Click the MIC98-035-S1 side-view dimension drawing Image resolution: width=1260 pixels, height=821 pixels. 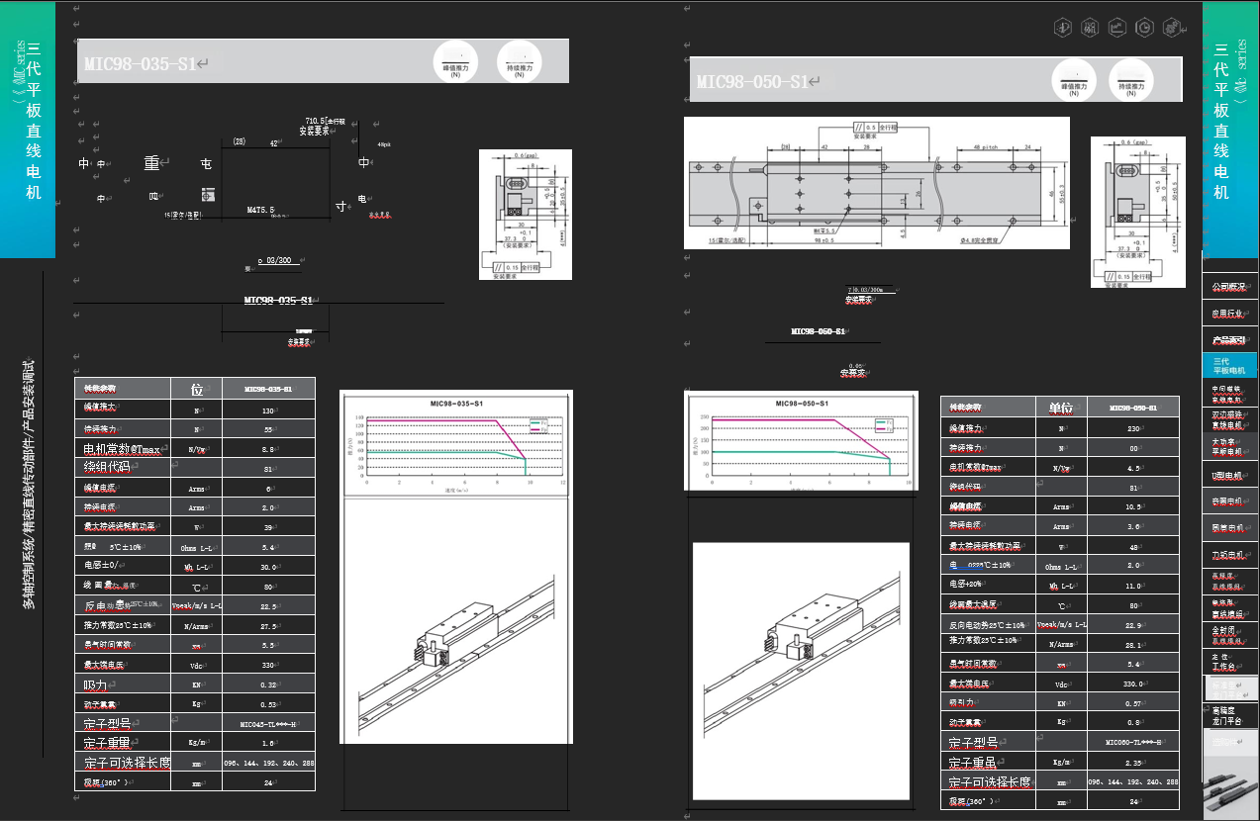[x=526, y=214]
